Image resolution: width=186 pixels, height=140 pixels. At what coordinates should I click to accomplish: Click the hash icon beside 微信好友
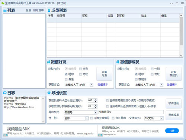click(48, 62)
